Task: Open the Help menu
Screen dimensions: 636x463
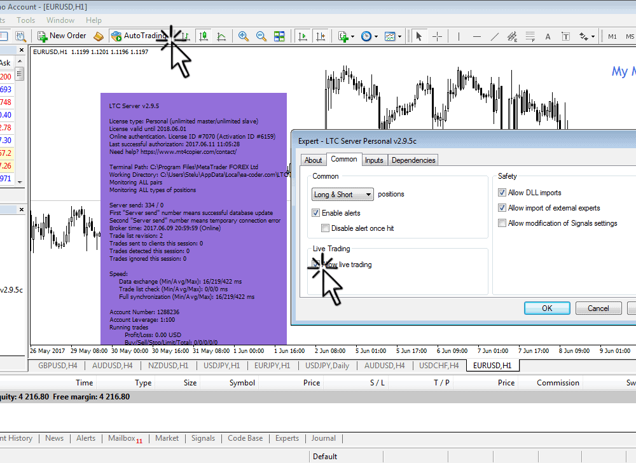Action: (x=93, y=20)
